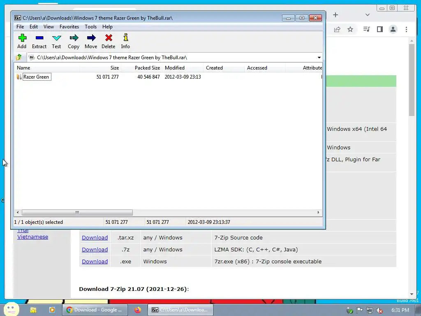Switch to Download - Google Chrome taskbar button
421x316 pixels.
tap(95, 310)
